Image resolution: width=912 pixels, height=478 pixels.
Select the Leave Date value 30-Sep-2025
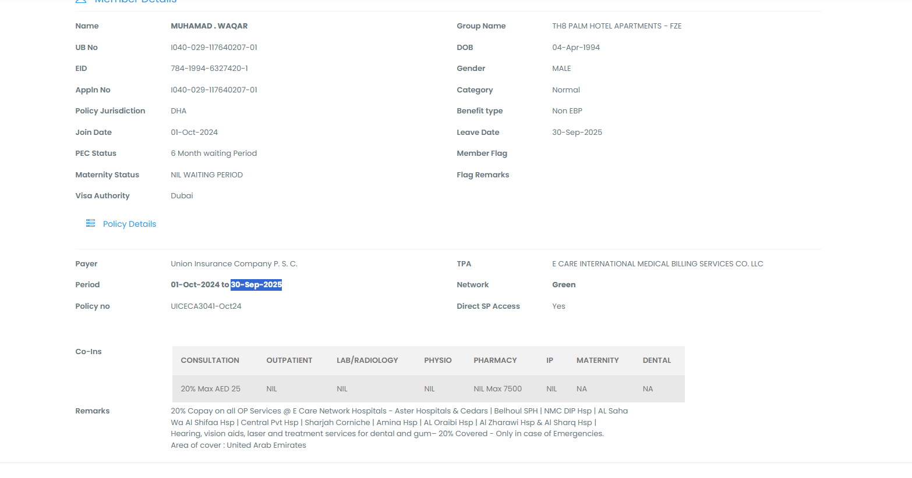[x=577, y=133]
